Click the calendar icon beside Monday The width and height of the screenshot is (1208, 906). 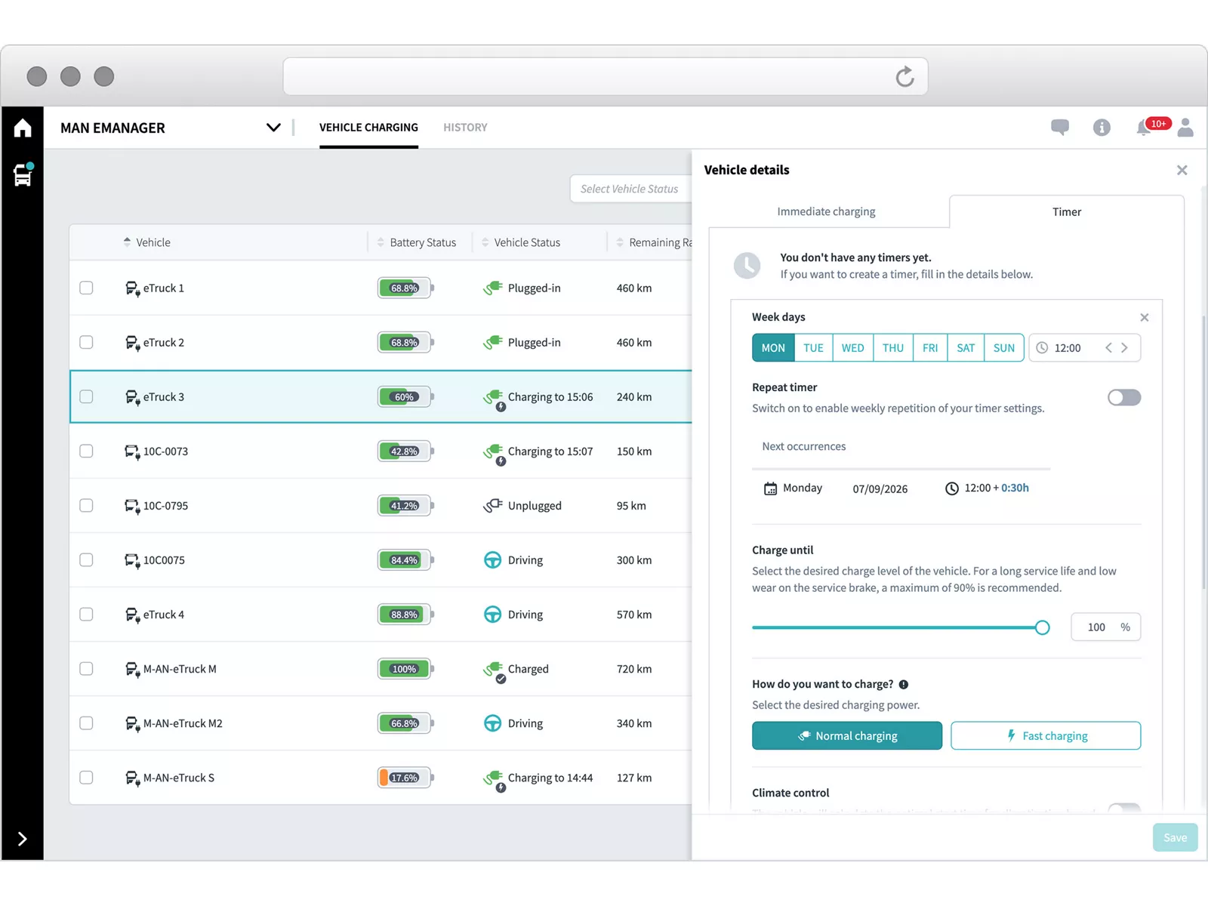click(770, 488)
